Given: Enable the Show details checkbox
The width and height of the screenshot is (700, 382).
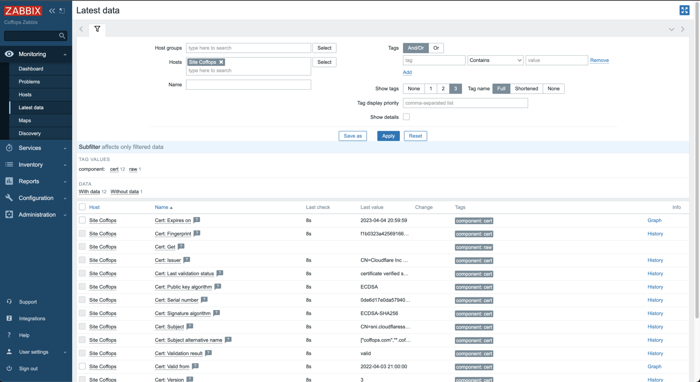Looking at the screenshot, I should [406, 117].
